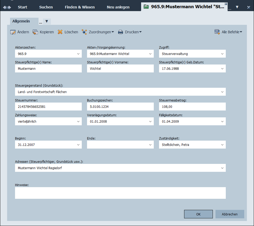
Task: Expand the Zahlungsweise vierteljährlich dropdown
Action: 78,122
